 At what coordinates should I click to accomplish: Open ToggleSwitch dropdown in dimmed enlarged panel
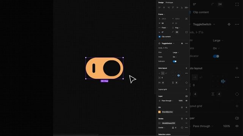pyautogui.click(x=204, y=24)
